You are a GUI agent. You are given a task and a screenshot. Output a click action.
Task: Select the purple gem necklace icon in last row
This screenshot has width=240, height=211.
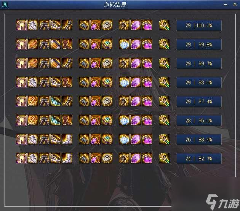coord(96,158)
